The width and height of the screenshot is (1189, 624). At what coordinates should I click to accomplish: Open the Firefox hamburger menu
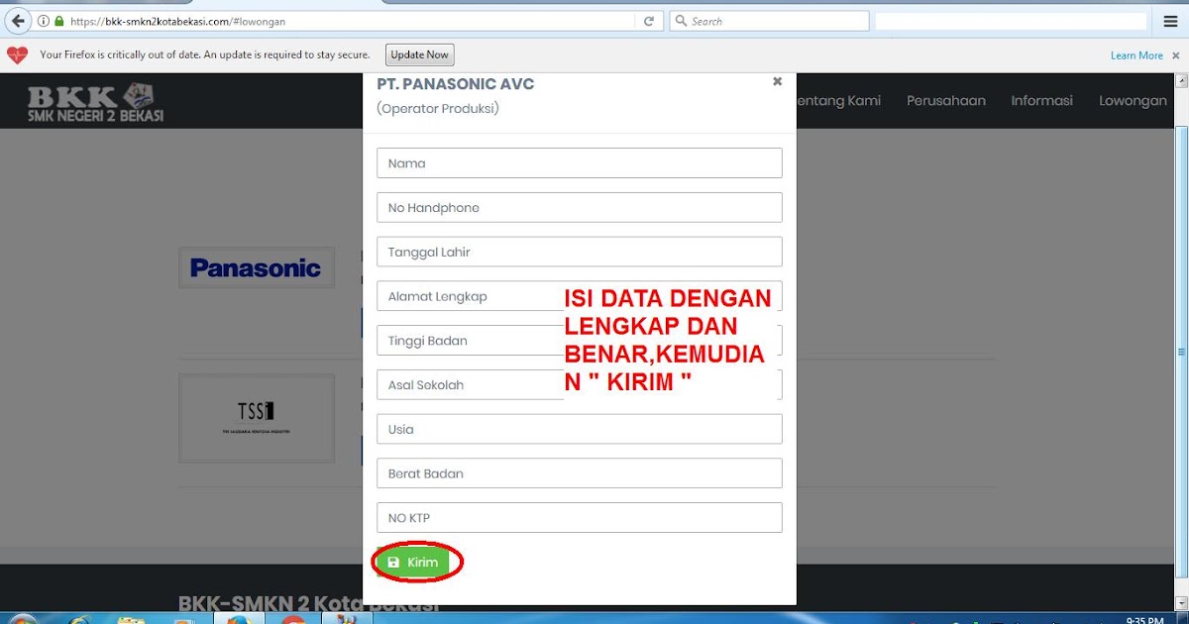(x=1169, y=21)
